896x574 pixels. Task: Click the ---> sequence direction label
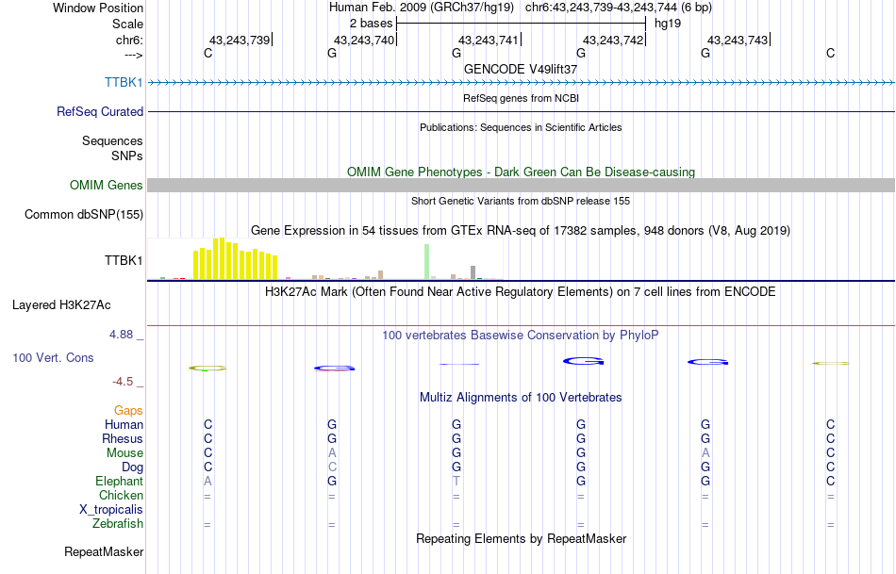pos(133,55)
